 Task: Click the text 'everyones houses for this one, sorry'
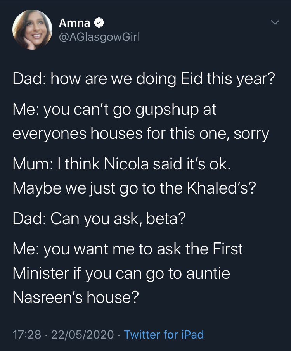click(x=141, y=133)
